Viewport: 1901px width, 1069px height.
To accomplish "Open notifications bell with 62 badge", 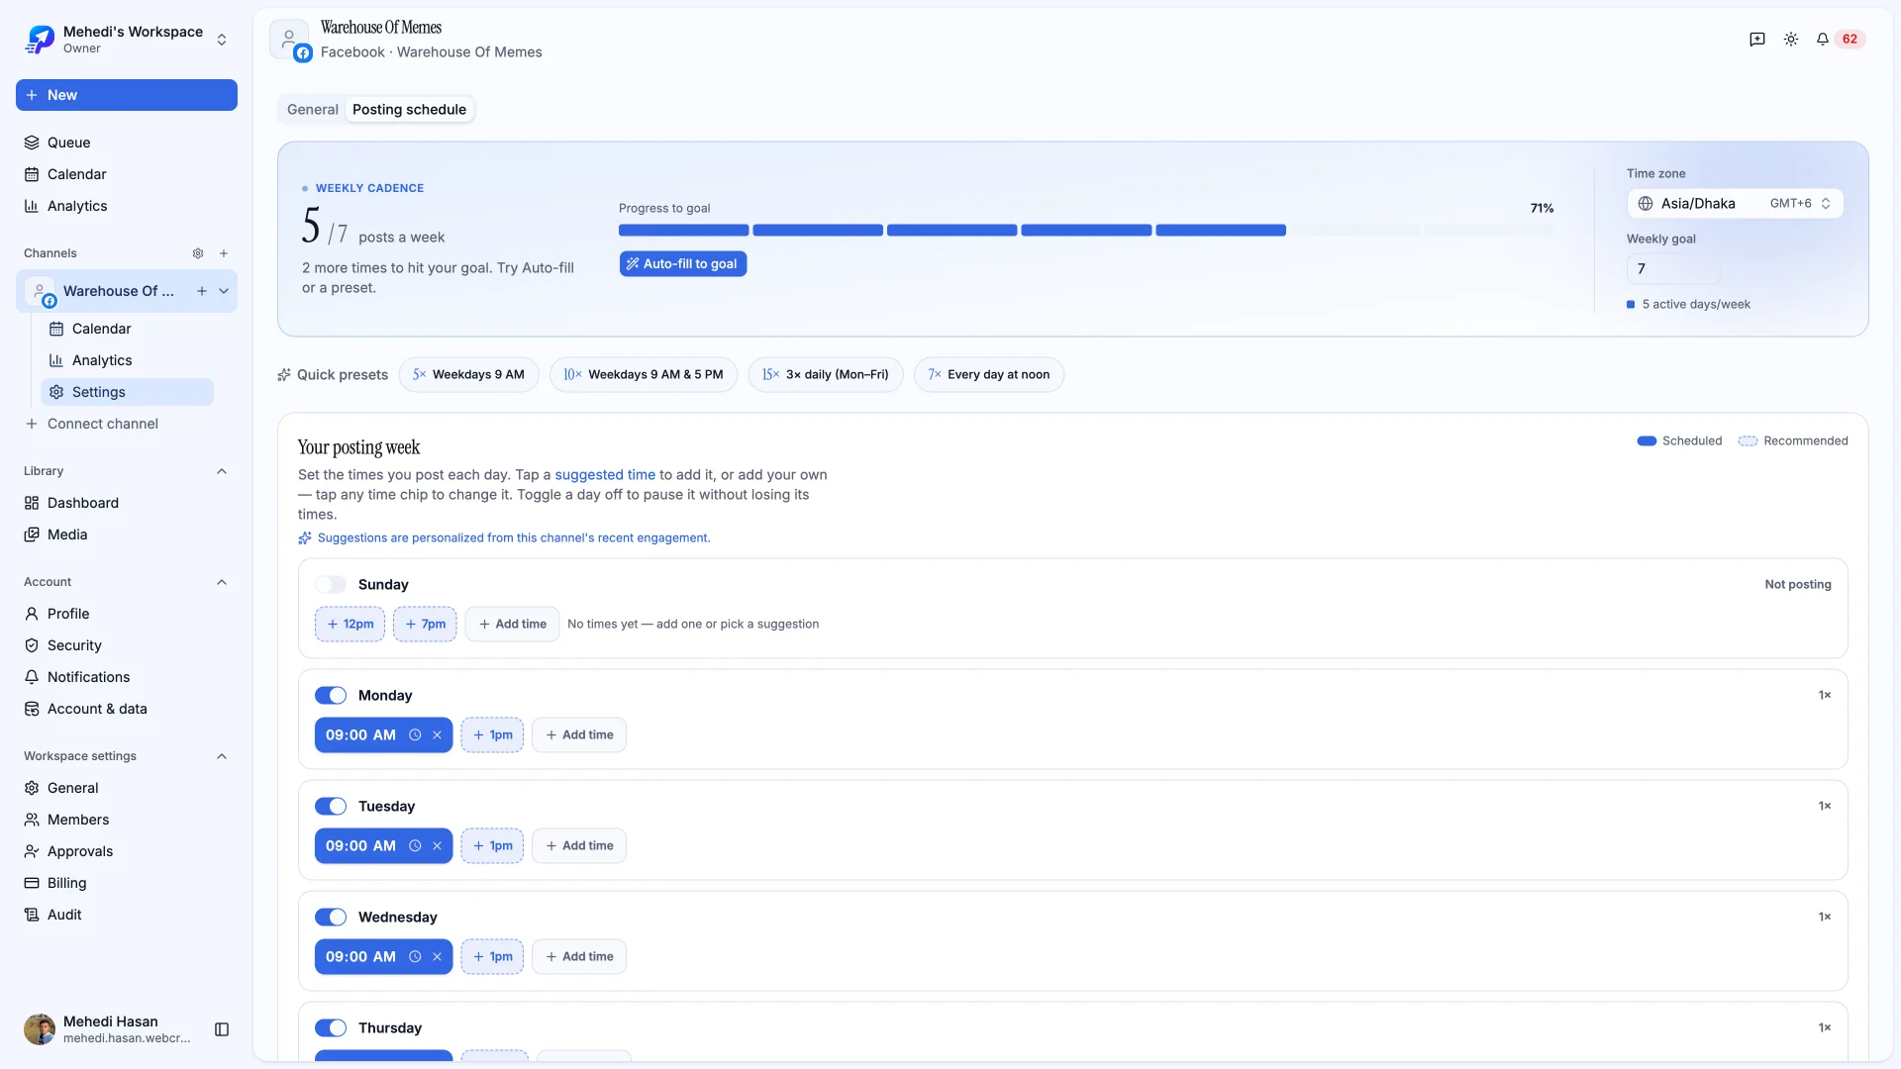I will pos(1840,40).
